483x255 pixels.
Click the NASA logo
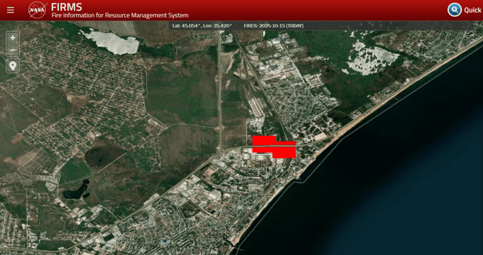[x=37, y=10]
